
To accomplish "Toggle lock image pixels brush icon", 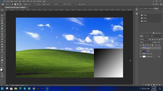I will point(146,45).
